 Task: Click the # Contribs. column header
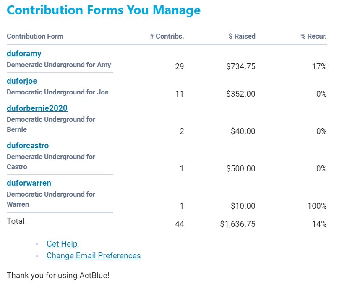pyautogui.click(x=167, y=36)
